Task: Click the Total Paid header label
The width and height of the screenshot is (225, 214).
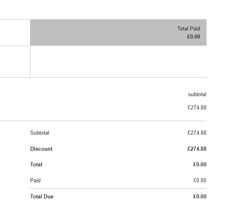Action: 189,28
